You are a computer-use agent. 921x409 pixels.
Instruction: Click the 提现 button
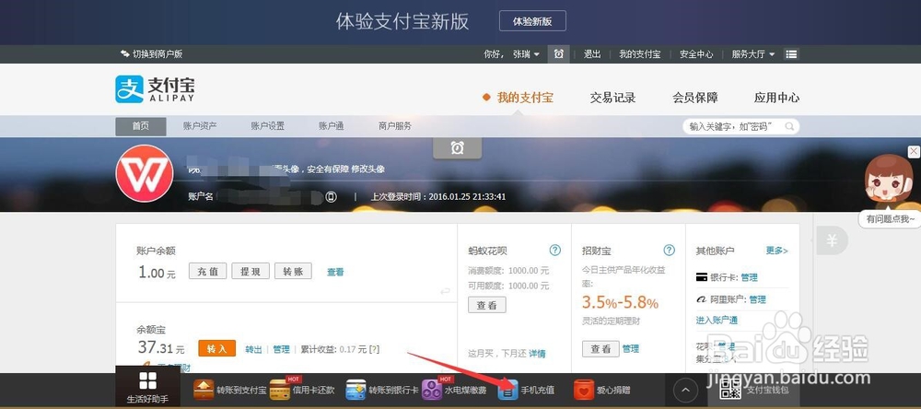[251, 271]
